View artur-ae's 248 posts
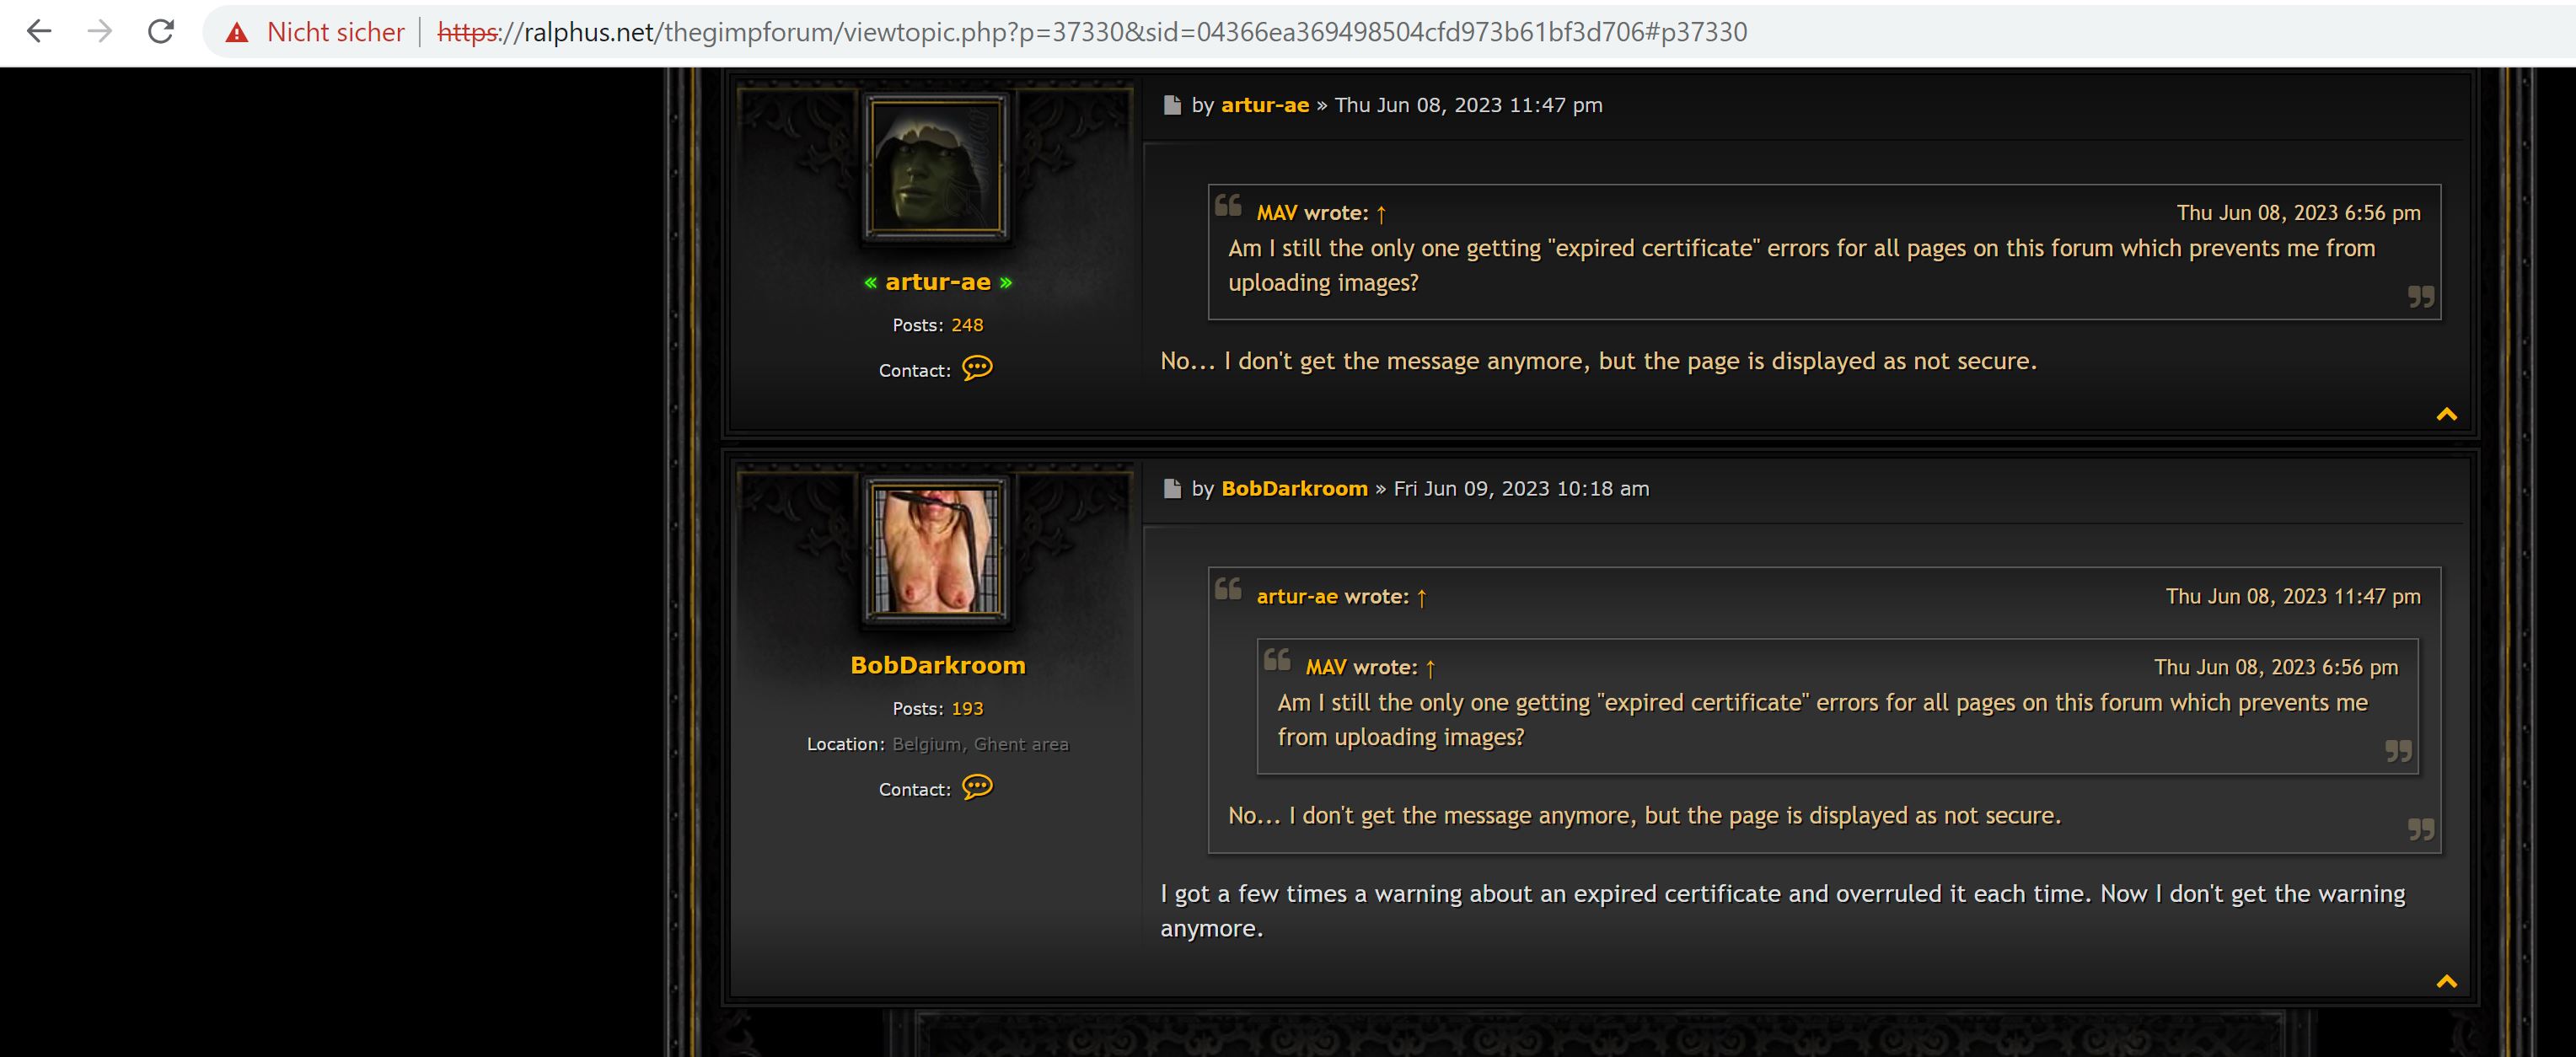The image size is (2576, 1057). [x=966, y=325]
